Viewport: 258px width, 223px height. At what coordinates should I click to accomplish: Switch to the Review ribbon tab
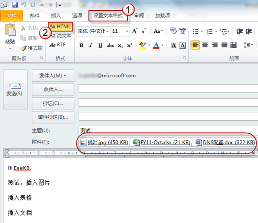point(139,15)
